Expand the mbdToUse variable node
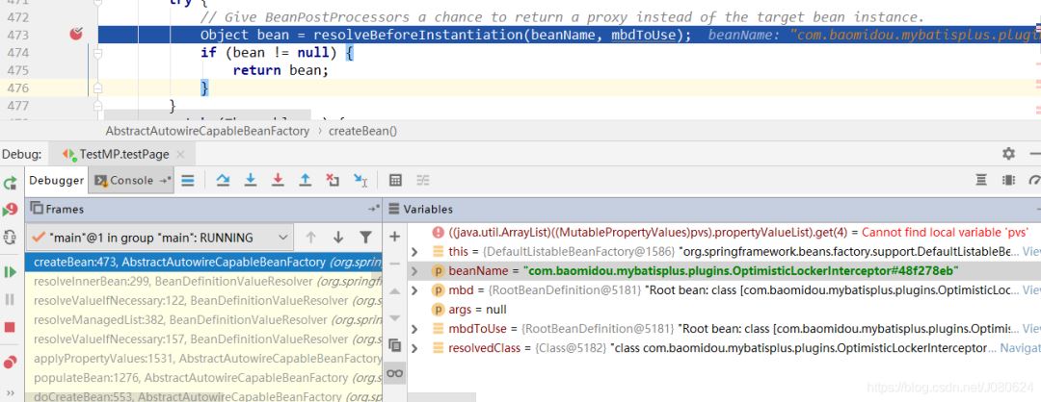The height and width of the screenshot is (402, 1041). [415, 329]
